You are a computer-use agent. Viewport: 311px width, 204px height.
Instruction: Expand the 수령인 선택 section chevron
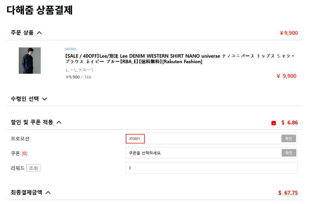tap(45, 99)
